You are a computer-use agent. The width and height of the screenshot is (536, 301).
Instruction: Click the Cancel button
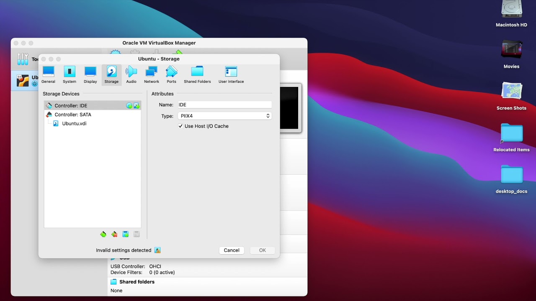(x=232, y=250)
